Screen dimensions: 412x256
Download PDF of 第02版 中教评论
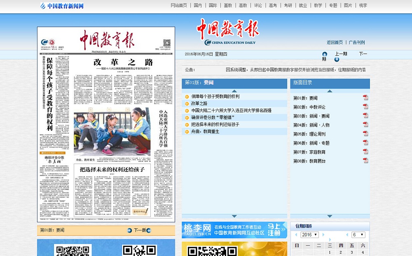(365, 106)
